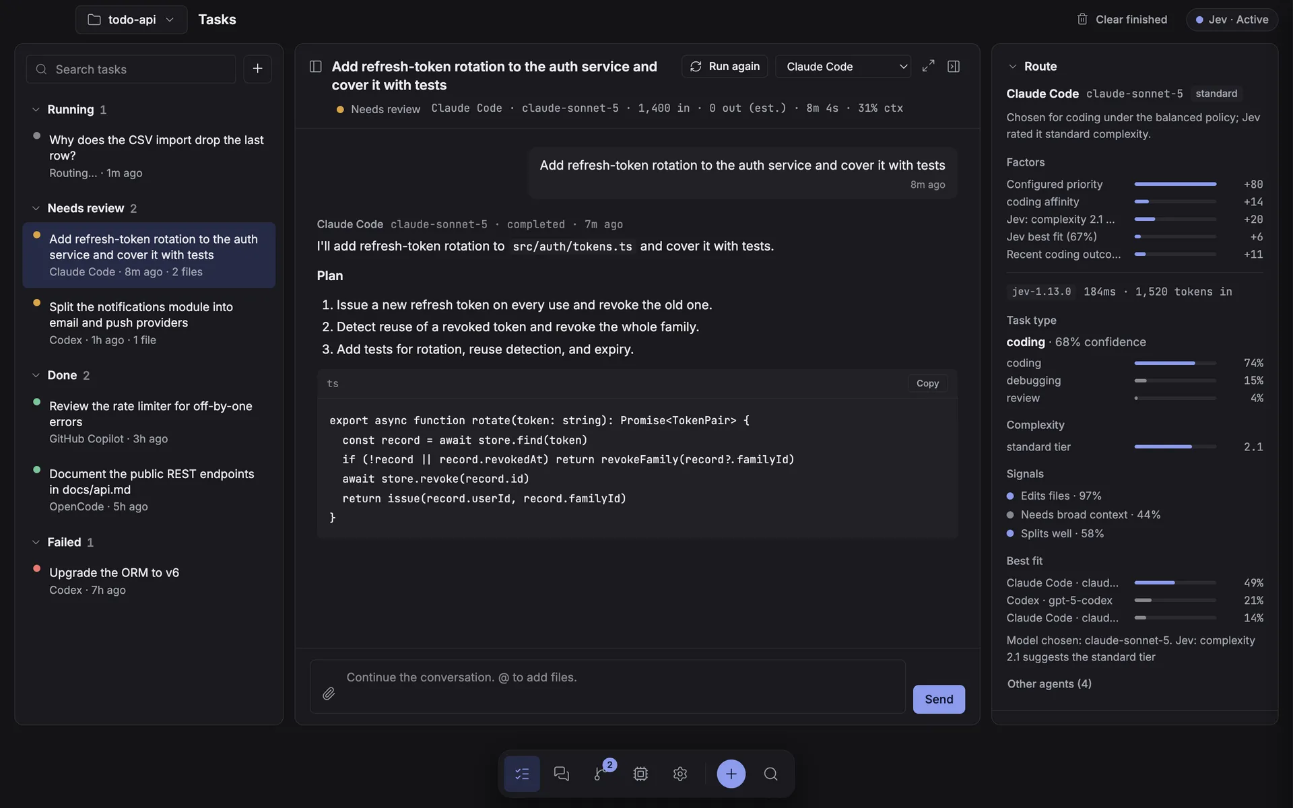Click the Codex · gpt-5-codex best fit row
Screen dimensions: 1293x808
[1135, 600]
